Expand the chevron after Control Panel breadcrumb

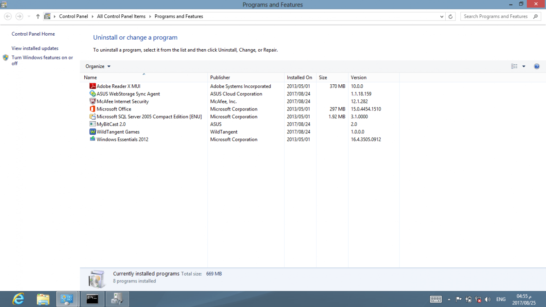93,16
